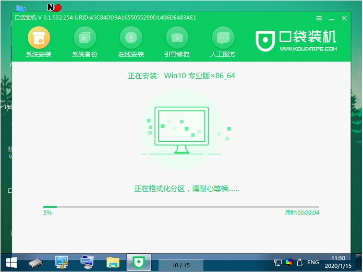
Task: Select the 系统安装 (System Install) icon
Action: [38, 39]
